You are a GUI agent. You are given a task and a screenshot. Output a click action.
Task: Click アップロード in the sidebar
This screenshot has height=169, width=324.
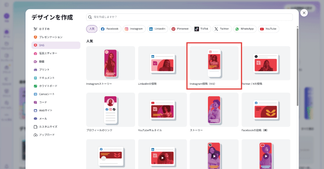tap(56, 135)
